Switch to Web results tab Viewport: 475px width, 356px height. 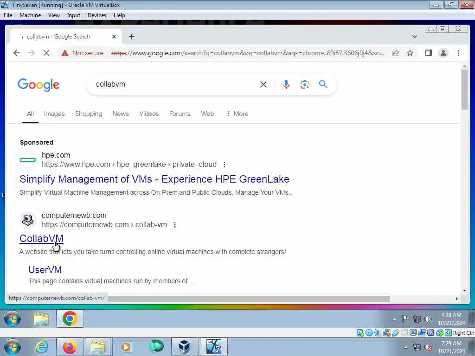(x=207, y=114)
